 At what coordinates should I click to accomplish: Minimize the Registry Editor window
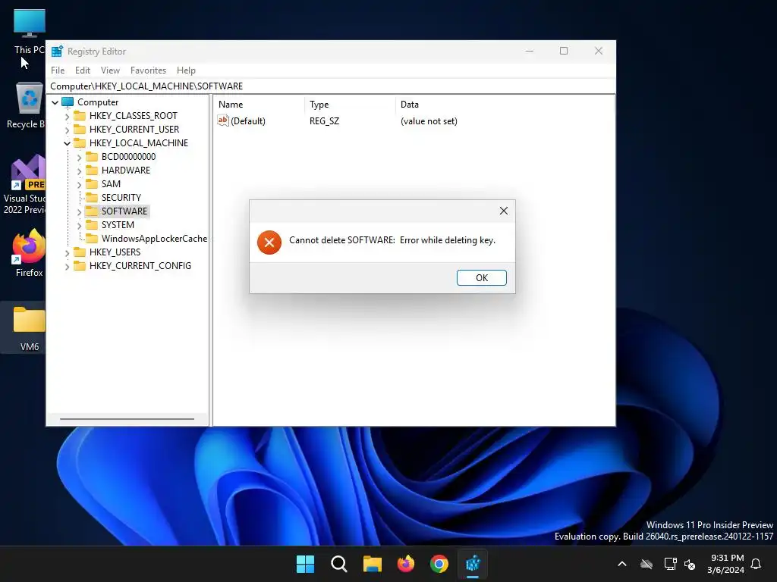click(529, 51)
